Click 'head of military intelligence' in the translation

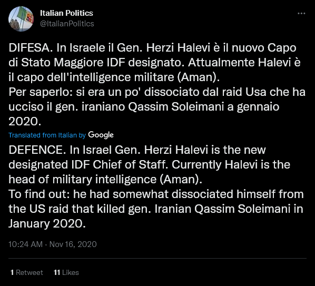(82, 180)
